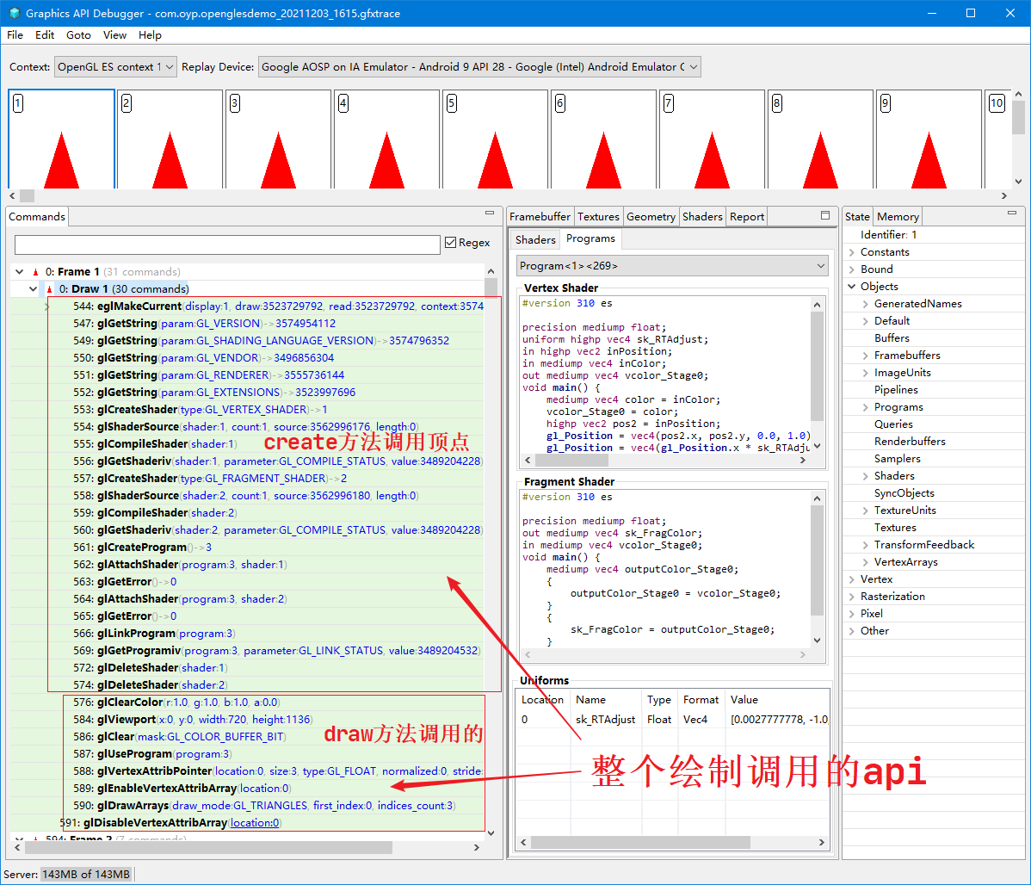Switch to the Memory tab

click(x=897, y=216)
